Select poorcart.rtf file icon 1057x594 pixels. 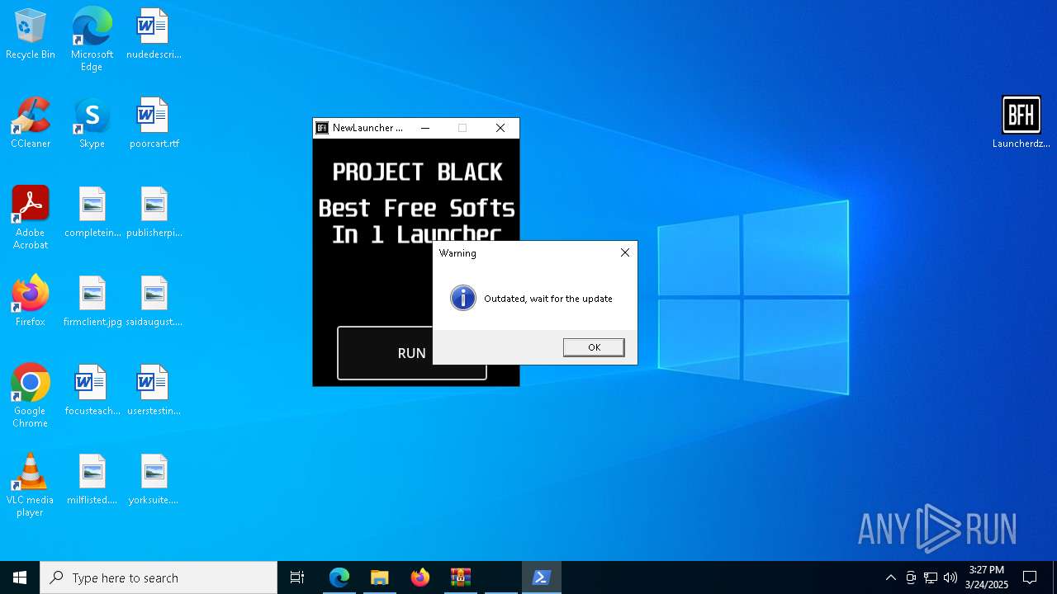(x=154, y=124)
